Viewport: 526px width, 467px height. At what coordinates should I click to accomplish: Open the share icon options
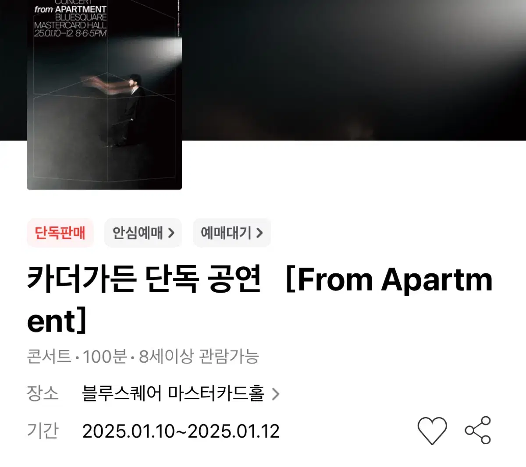click(478, 430)
